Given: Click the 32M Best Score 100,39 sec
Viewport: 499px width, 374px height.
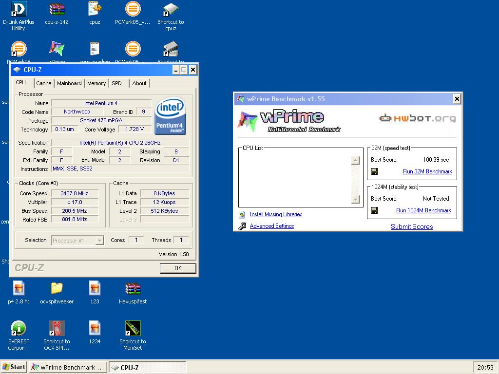Looking at the screenshot, I should click(x=436, y=160).
